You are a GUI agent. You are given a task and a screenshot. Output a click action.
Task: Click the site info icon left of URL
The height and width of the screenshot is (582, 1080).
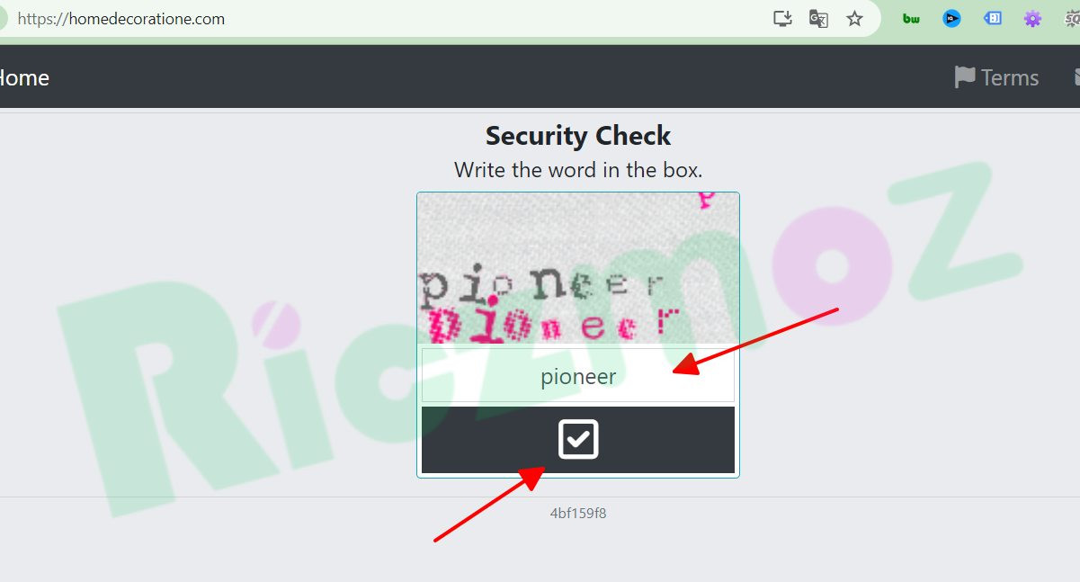(3, 18)
